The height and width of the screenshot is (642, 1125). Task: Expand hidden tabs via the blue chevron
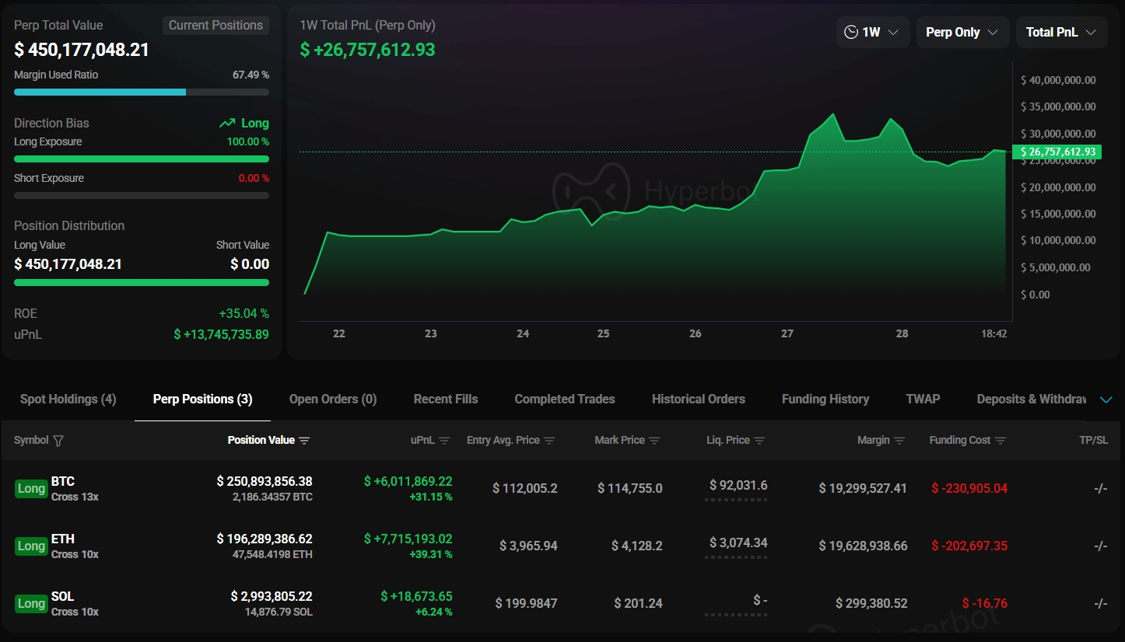point(1106,399)
